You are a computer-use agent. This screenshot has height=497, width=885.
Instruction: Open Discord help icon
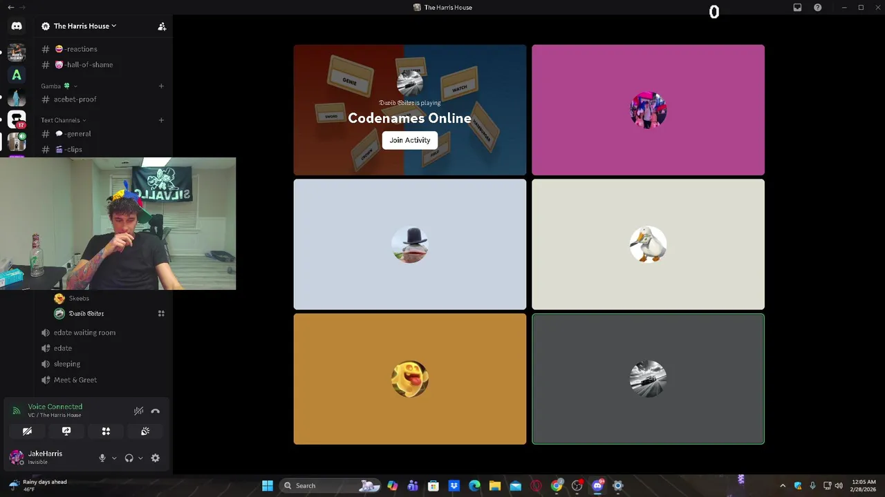click(x=818, y=8)
